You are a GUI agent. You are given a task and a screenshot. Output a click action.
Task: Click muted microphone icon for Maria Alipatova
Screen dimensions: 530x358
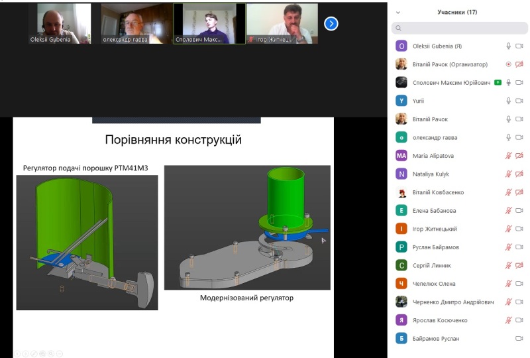pos(508,156)
